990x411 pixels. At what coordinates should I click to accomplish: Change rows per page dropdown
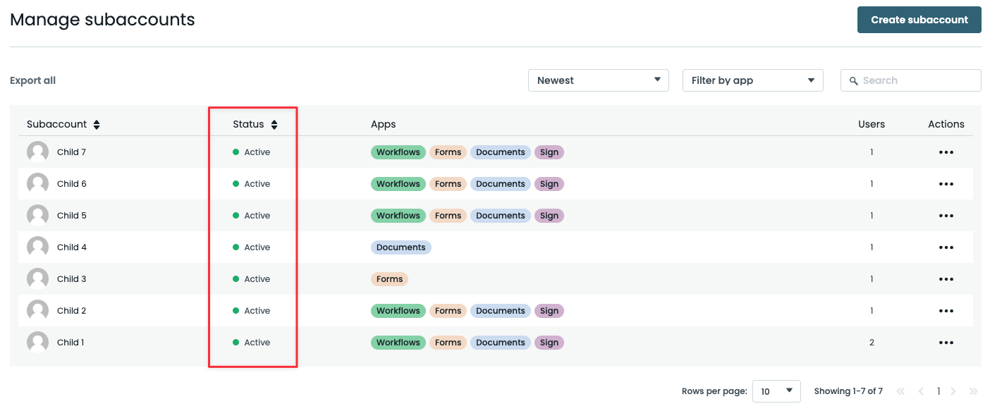point(776,391)
